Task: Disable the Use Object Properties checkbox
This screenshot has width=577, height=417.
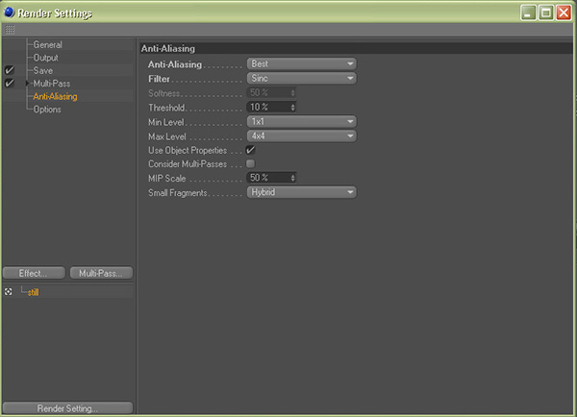Action: click(251, 151)
